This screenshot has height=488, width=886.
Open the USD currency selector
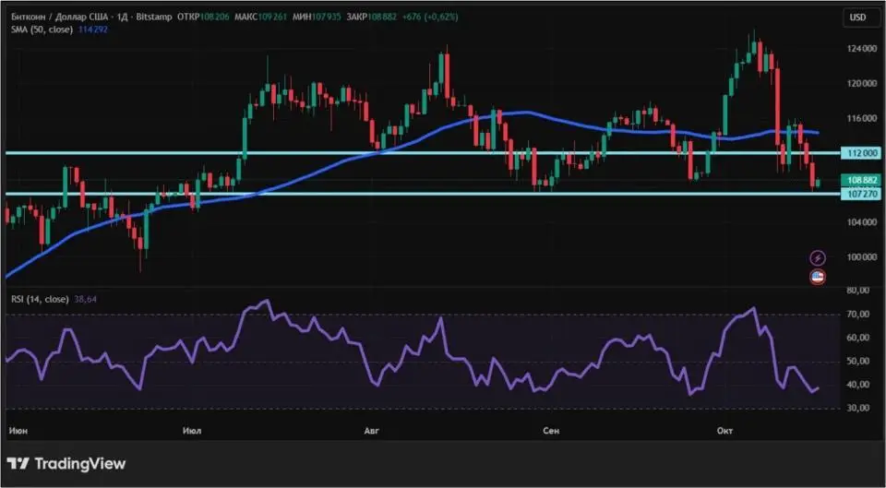coord(857,18)
